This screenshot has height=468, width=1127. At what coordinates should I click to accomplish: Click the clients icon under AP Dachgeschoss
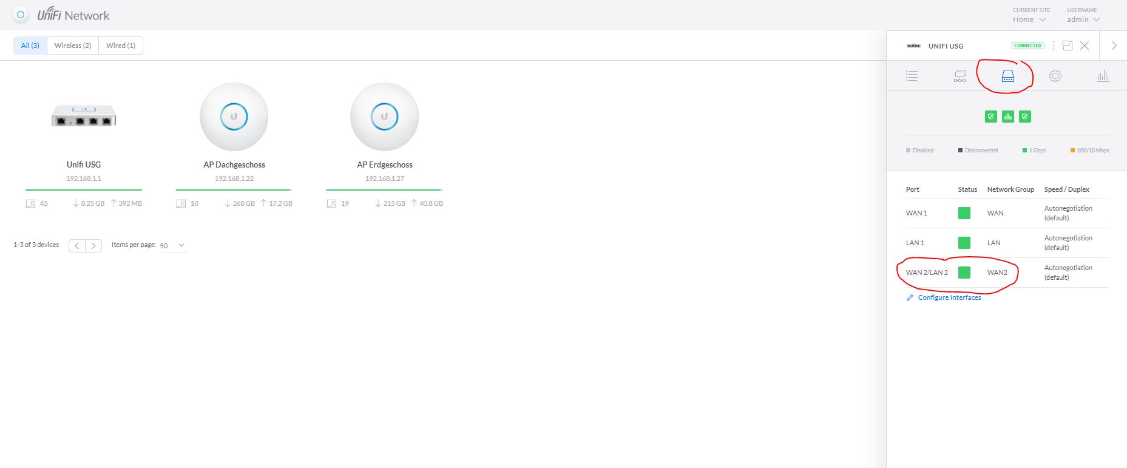(181, 203)
